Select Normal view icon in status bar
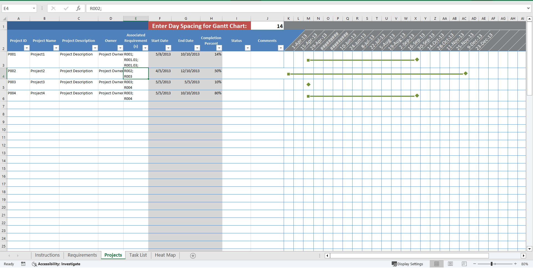Image resolution: width=533 pixels, height=268 pixels. tap(437, 264)
